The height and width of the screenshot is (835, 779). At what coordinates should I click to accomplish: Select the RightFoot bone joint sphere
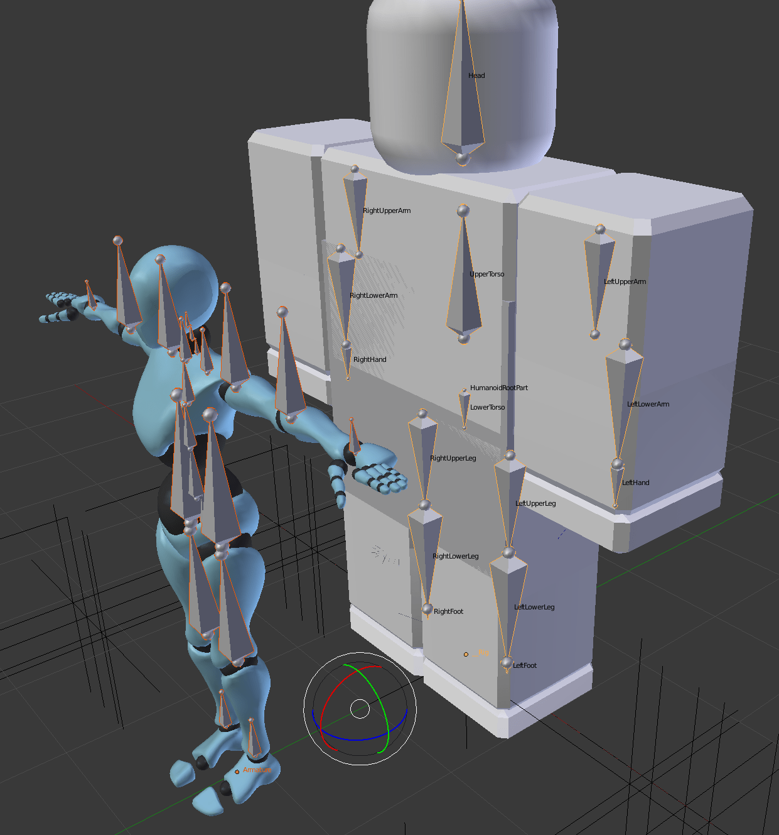click(x=426, y=608)
